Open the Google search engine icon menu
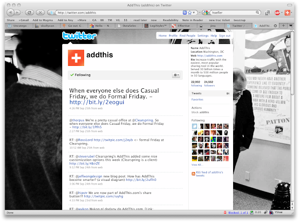299x222 pixels. 206,13
